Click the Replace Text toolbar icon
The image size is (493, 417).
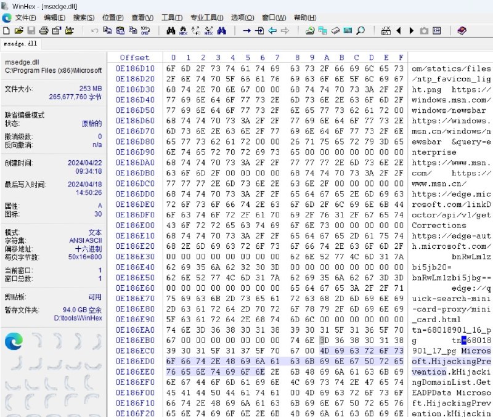point(196,30)
